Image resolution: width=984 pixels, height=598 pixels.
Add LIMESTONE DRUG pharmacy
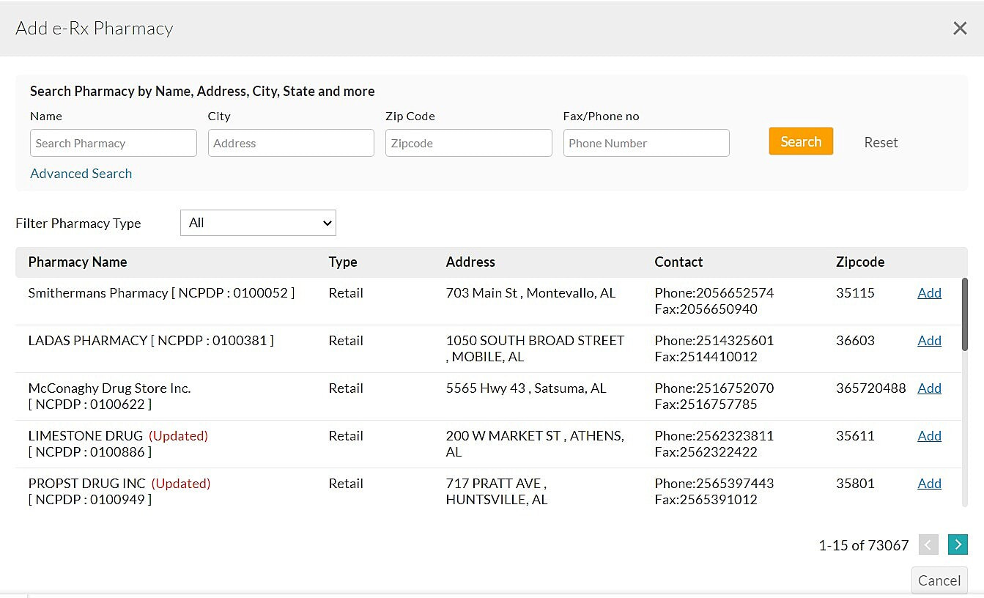click(929, 436)
